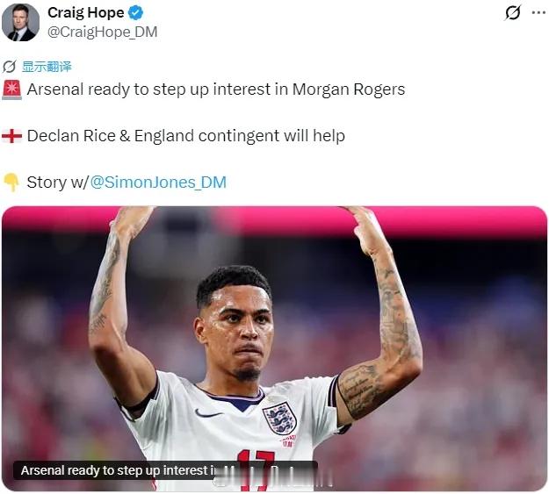
Task: Open the article preview image card
Action: [274, 348]
